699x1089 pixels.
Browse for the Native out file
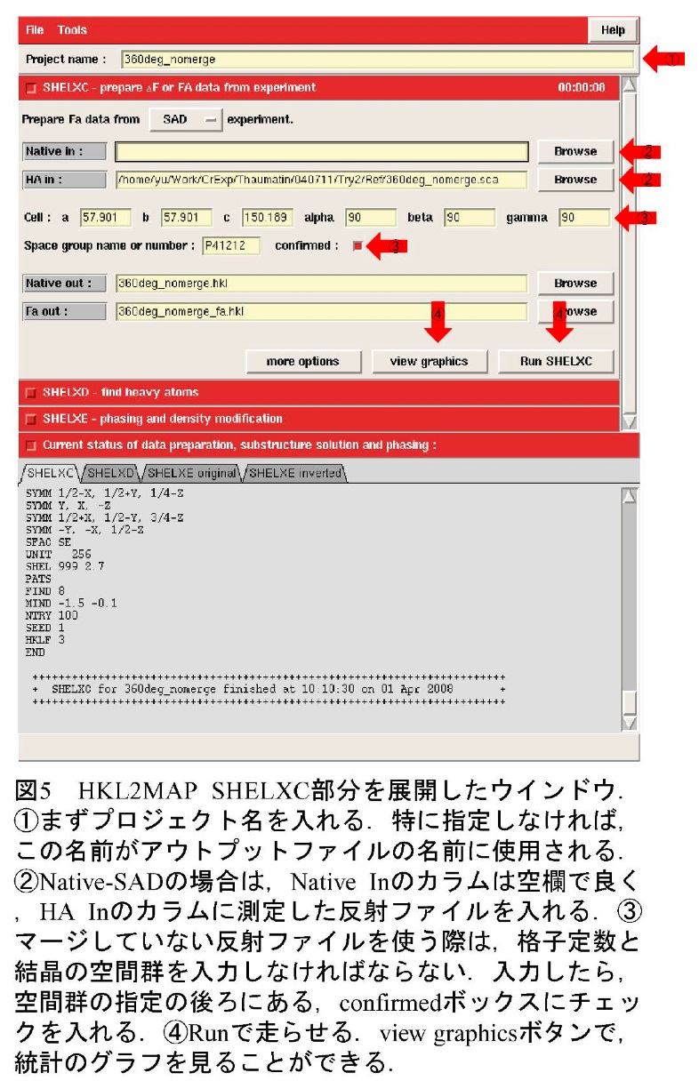click(575, 284)
